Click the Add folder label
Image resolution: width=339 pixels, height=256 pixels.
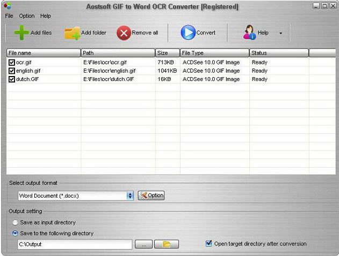(93, 33)
